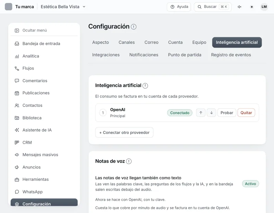Click the Contactos people icon
Viewport: 274px width, 213px height.
(17, 105)
